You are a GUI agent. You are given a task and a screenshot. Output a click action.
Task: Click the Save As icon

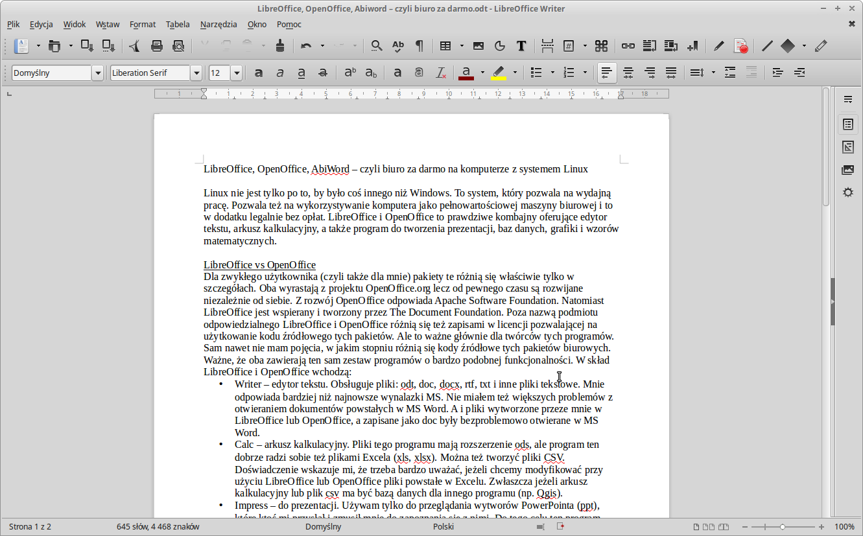tap(108, 46)
